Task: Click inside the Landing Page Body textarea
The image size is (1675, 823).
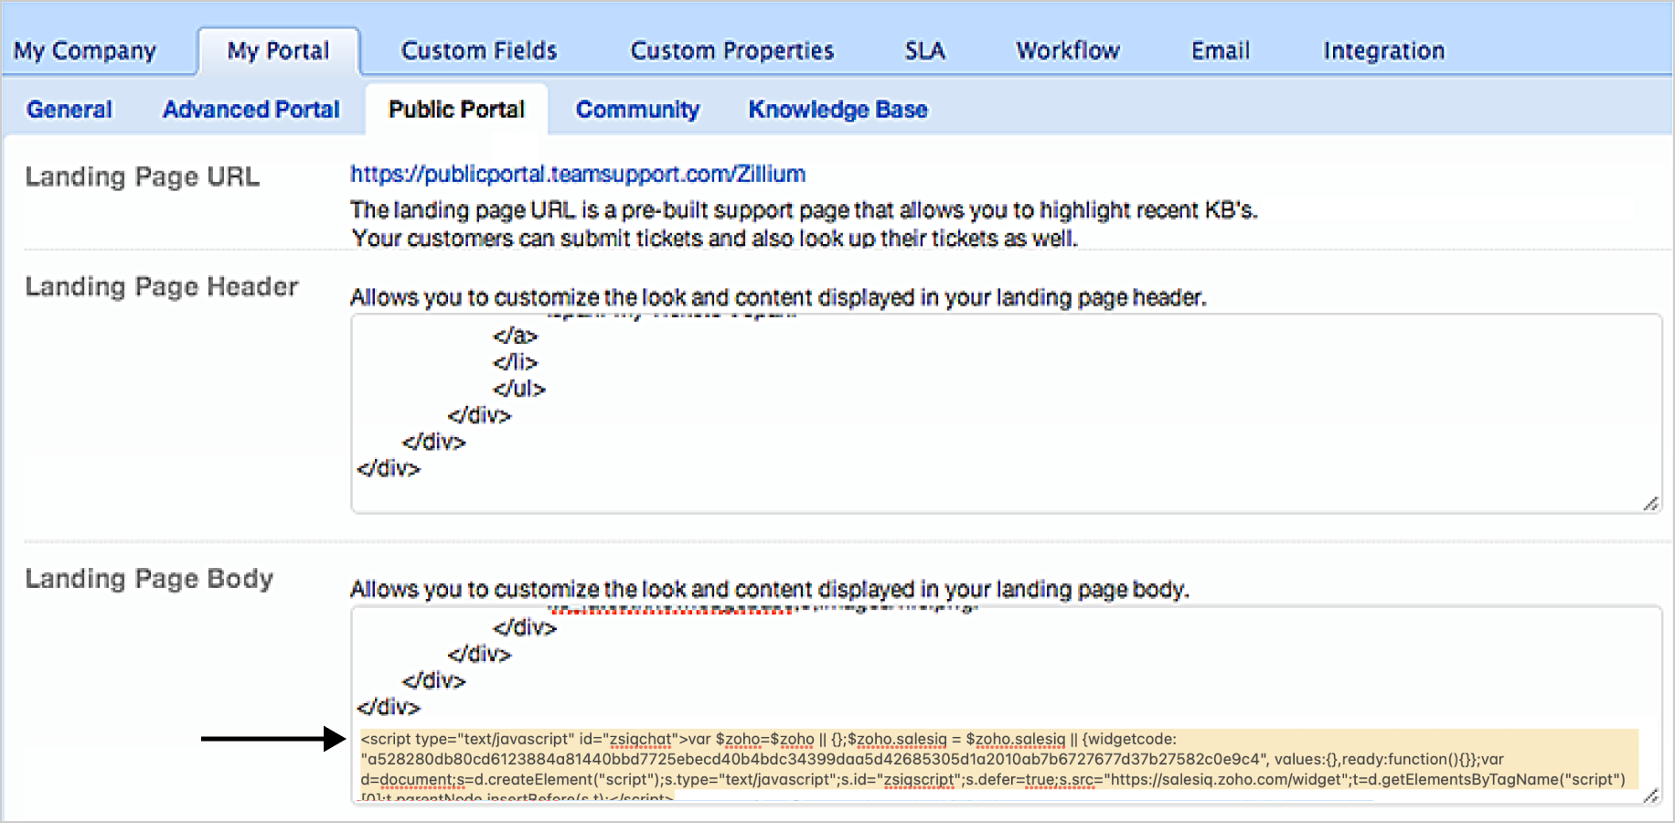Action: click(1006, 705)
